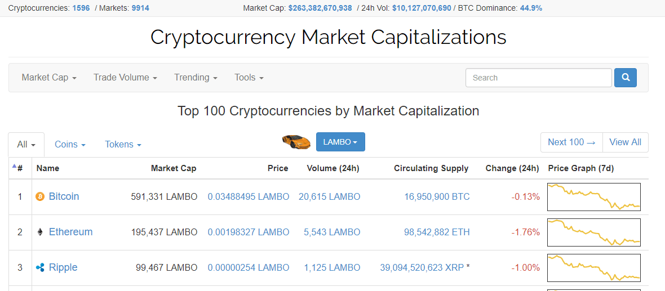Click the View All button

[625, 142]
